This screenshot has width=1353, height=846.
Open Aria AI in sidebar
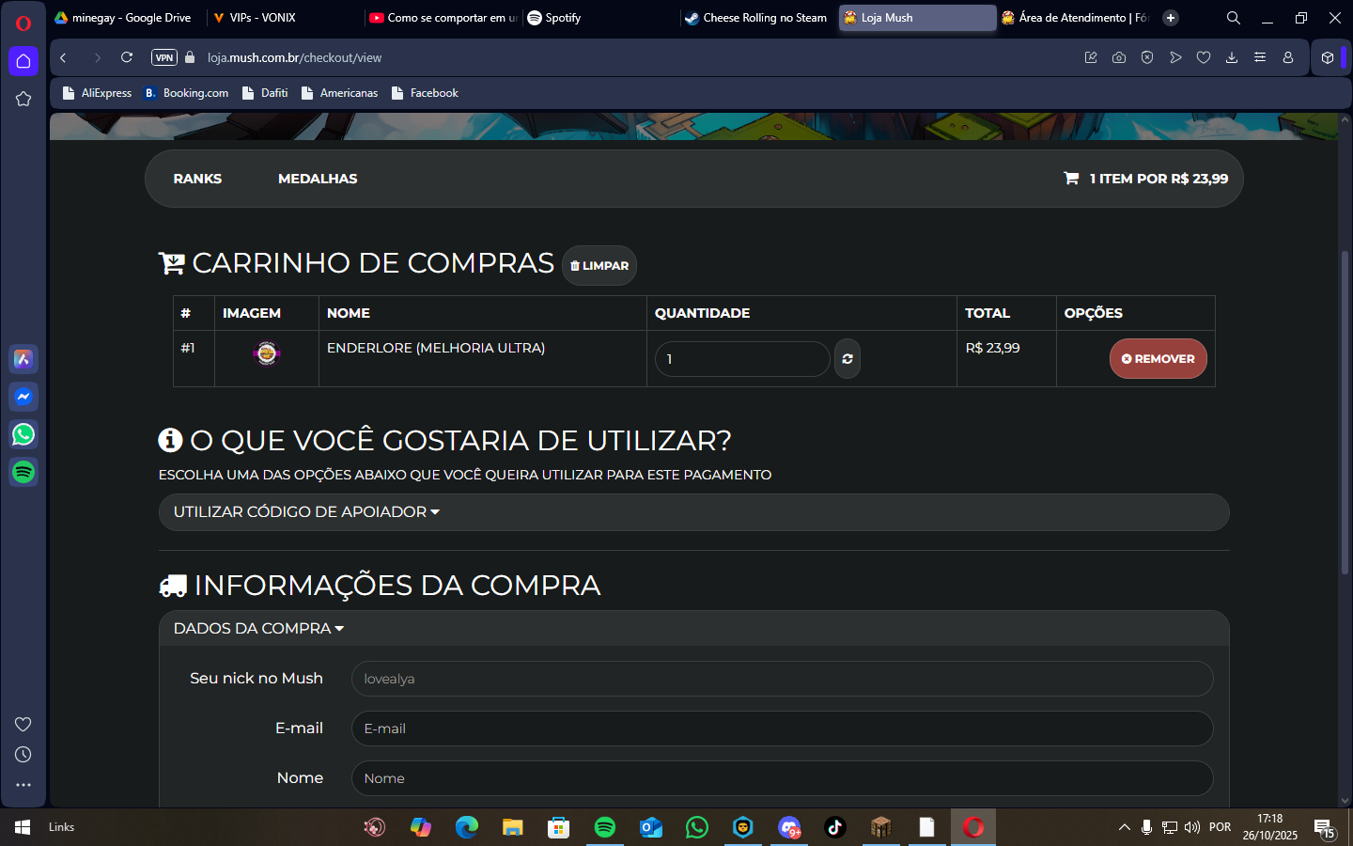23,359
